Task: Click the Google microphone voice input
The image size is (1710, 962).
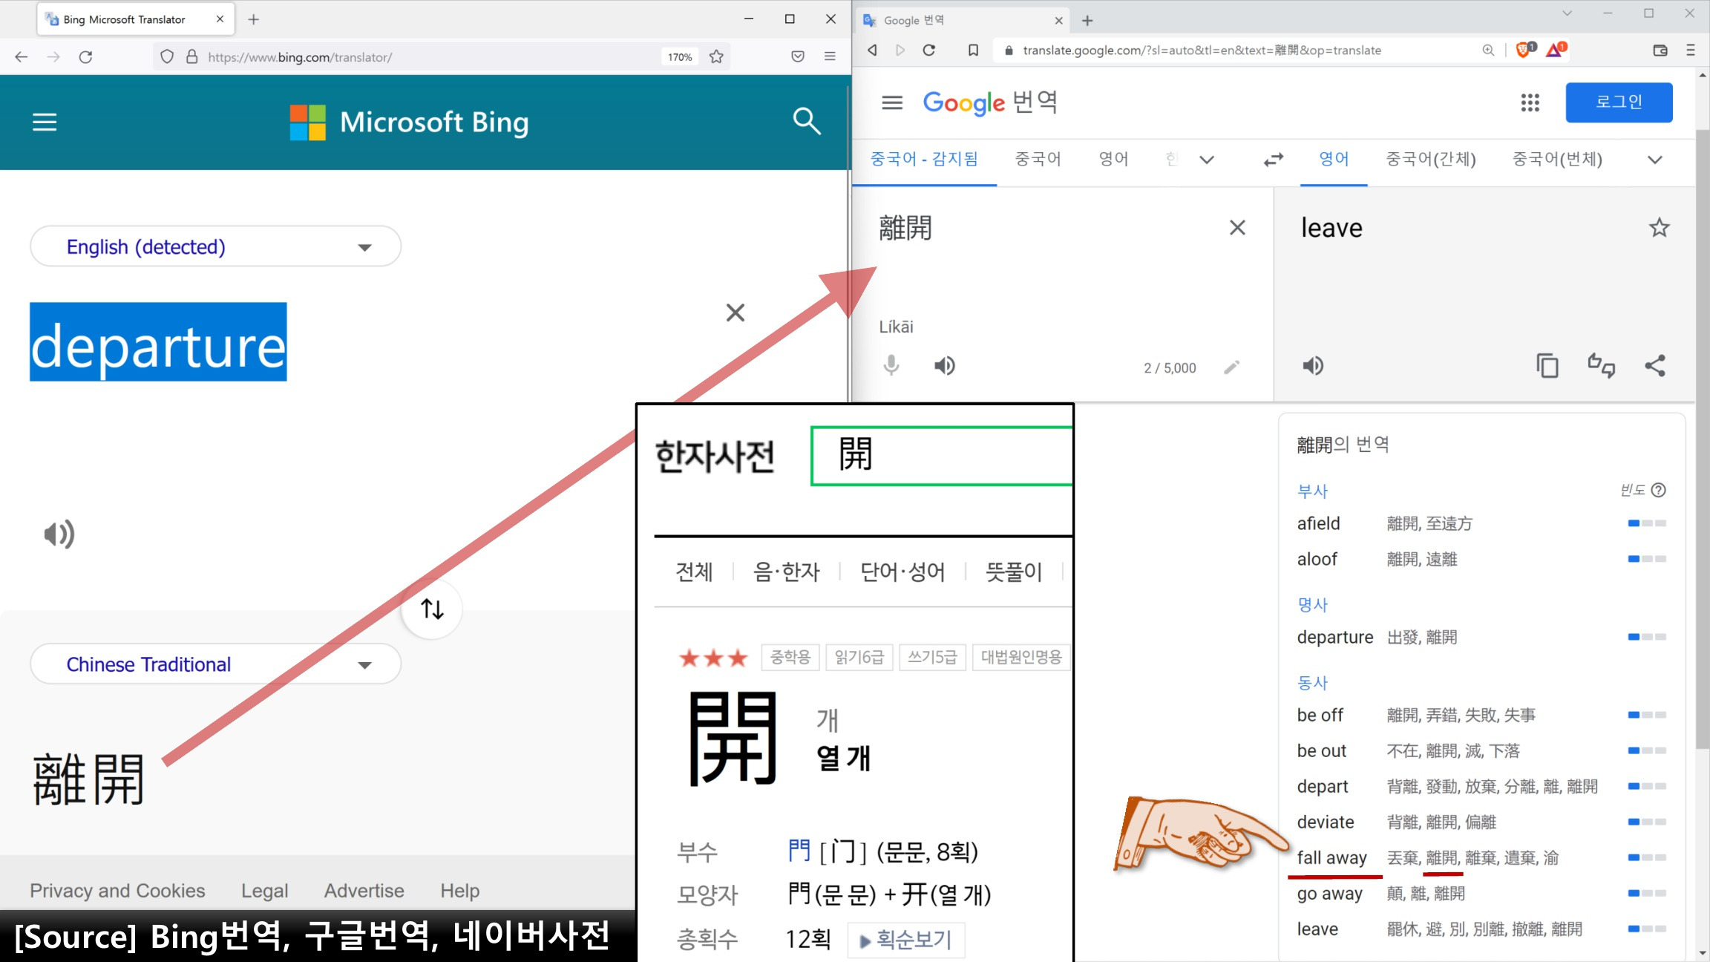Action: tap(891, 366)
